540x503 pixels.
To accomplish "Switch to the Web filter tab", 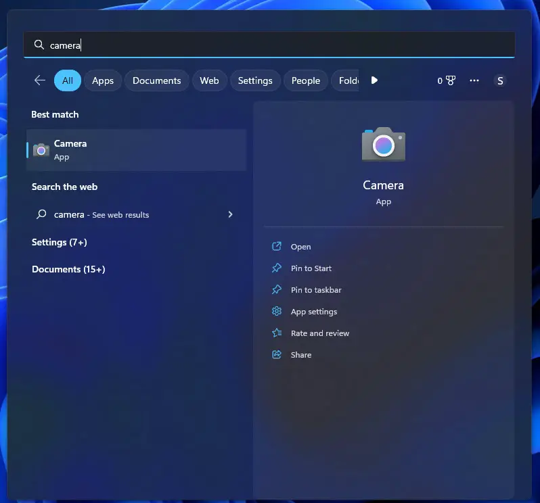I will click(x=209, y=80).
